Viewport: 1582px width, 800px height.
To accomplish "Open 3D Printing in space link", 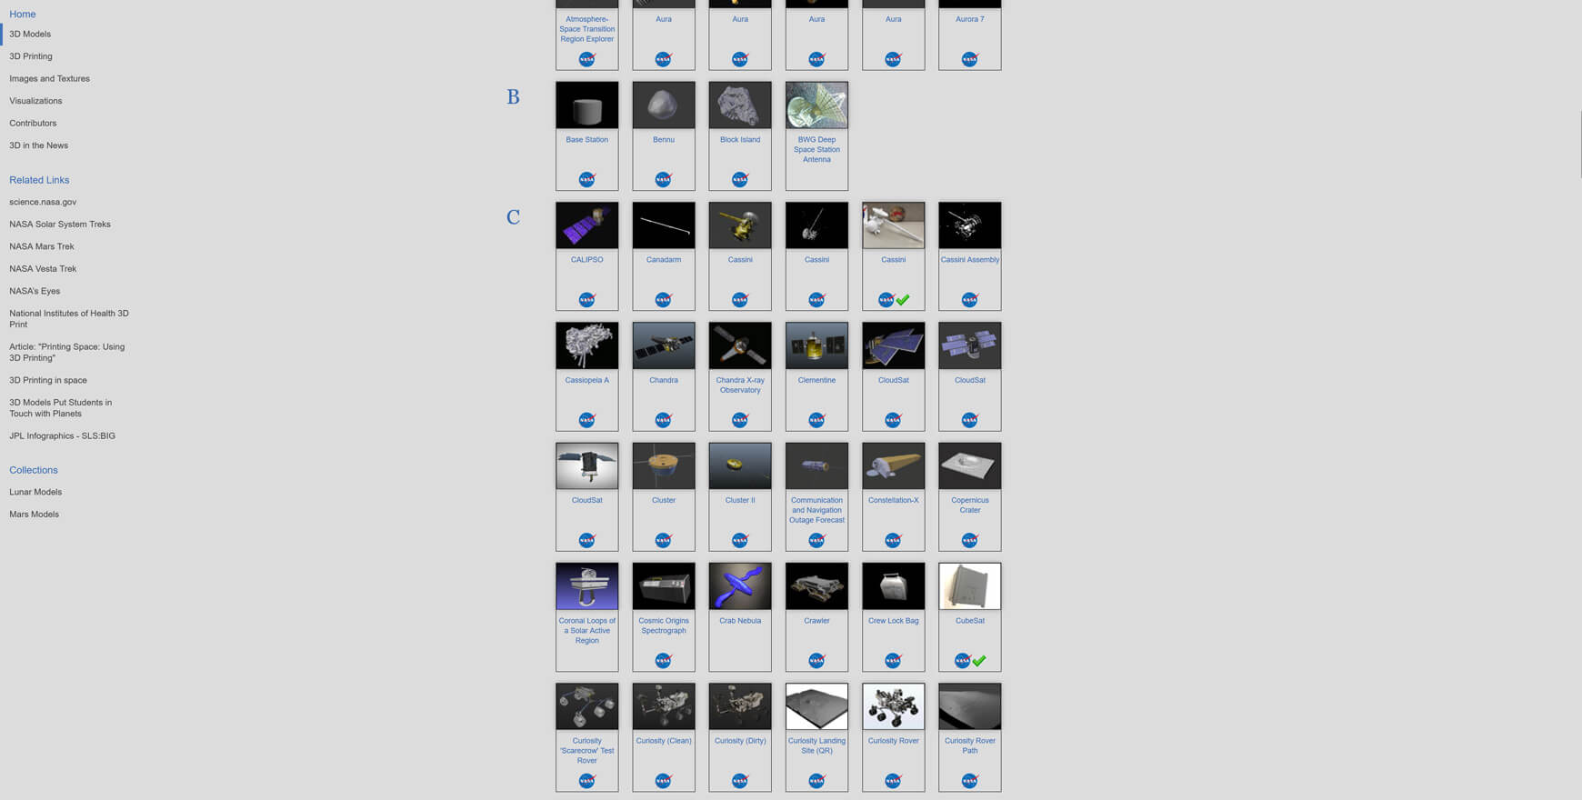I will click(x=48, y=380).
